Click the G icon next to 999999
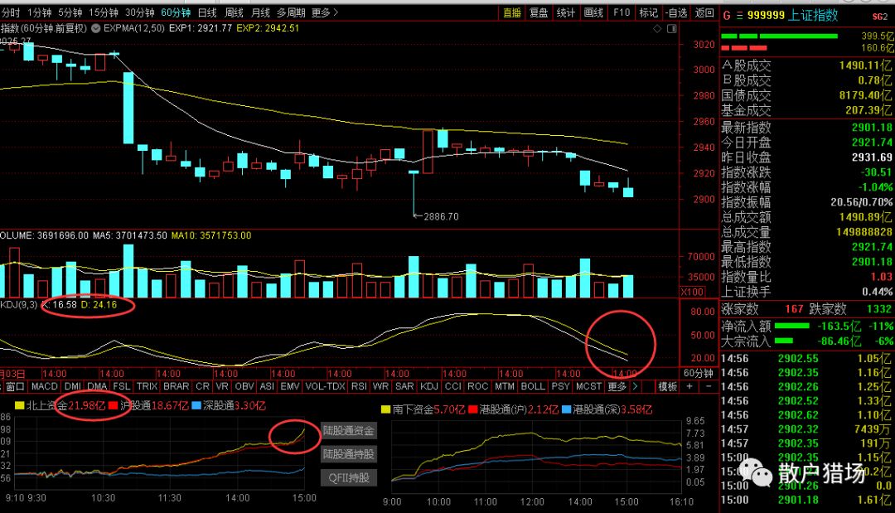Image resolution: width=895 pixels, height=513 pixels. [727, 16]
